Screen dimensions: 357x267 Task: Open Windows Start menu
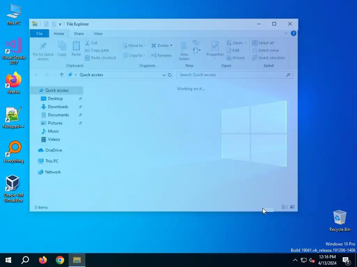pos(8,260)
